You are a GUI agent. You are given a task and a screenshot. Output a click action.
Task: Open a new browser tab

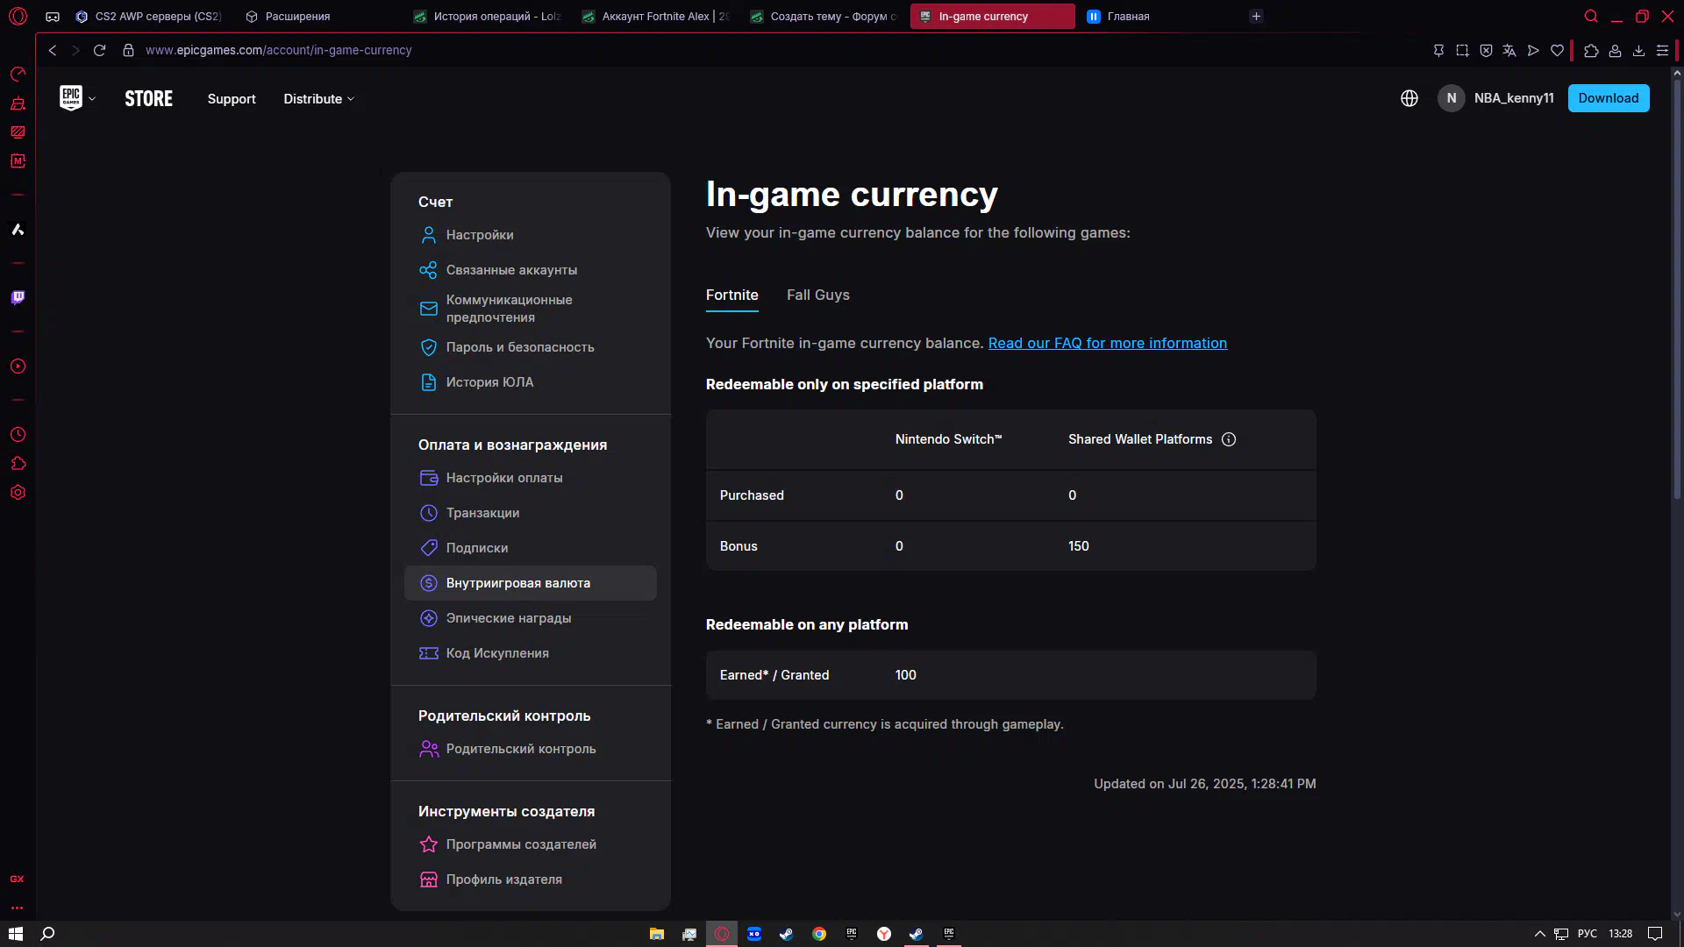click(1256, 16)
